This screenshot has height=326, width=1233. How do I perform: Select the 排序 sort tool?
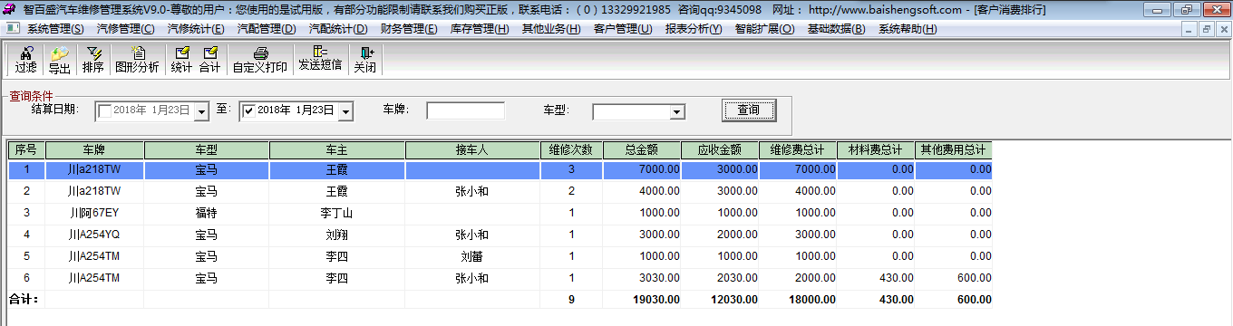(x=92, y=60)
